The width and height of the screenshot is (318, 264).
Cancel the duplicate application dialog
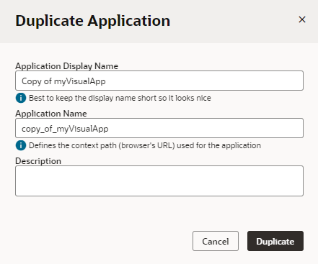[216, 241]
